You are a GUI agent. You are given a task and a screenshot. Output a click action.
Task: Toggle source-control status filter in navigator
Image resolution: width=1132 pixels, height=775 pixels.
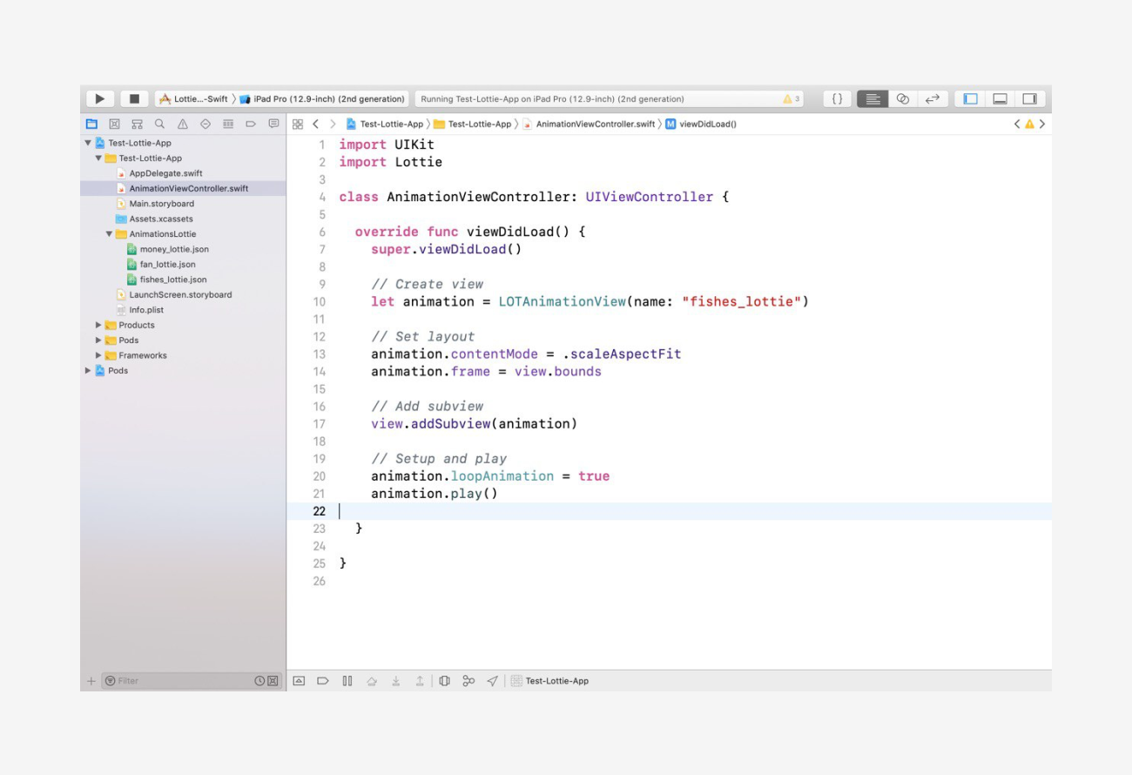[273, 681]
